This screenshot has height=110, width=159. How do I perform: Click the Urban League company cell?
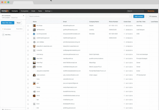click(93, 75)
